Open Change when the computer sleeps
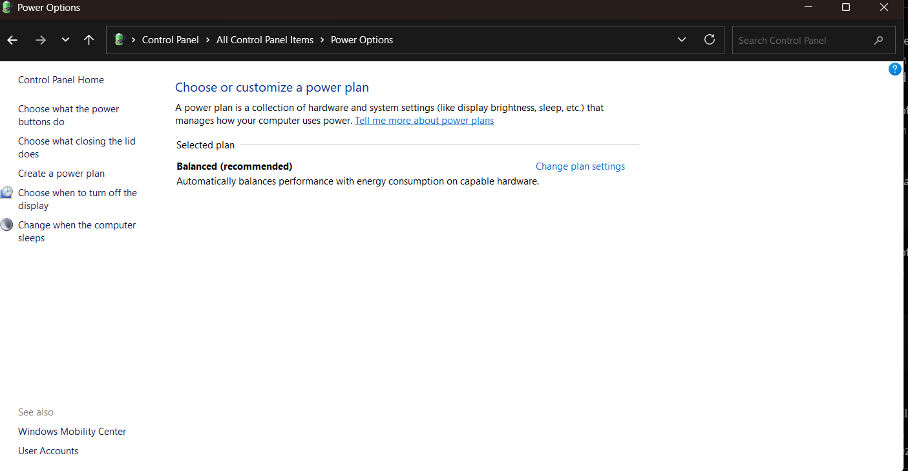Screen dimensions: 908x471 77,232
